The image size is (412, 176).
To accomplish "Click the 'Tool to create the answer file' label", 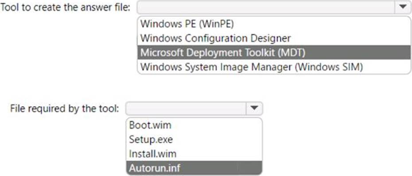I will [66, 7].
